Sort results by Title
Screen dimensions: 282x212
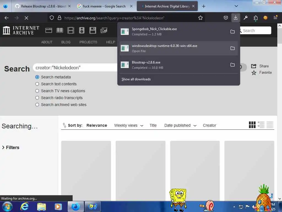click(153, 125)
